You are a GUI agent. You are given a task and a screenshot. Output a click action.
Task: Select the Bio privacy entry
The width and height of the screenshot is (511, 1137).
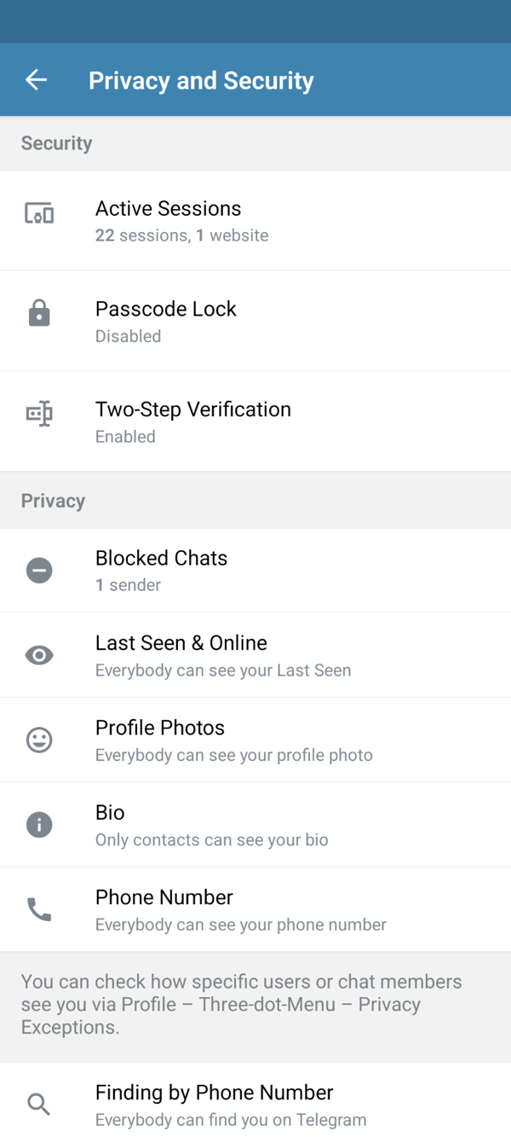[255, 824]
